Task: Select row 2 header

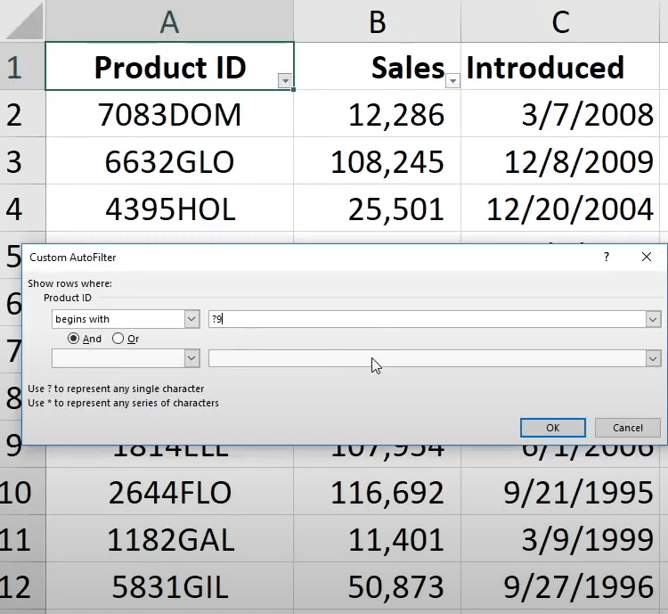Action: pos(15,114)
